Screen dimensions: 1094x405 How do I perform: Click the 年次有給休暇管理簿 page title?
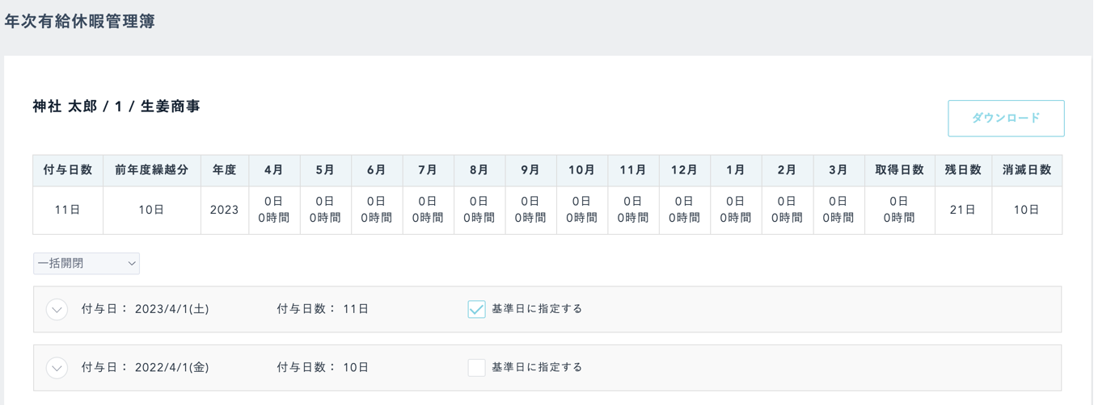click(x=79, y=22)
